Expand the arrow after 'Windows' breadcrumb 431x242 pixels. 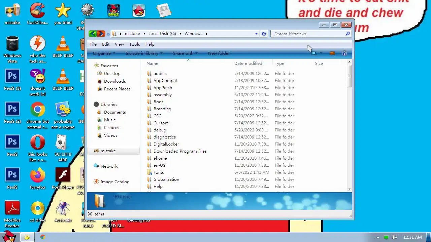tap(206, 34)
